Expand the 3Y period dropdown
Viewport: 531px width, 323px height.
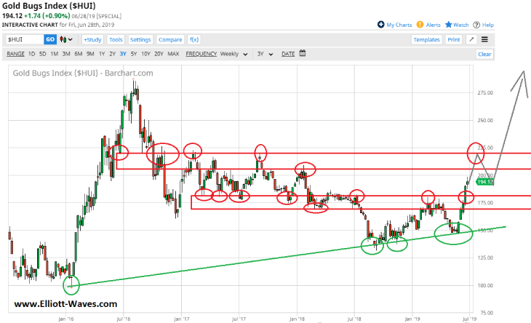coord(263,54)
